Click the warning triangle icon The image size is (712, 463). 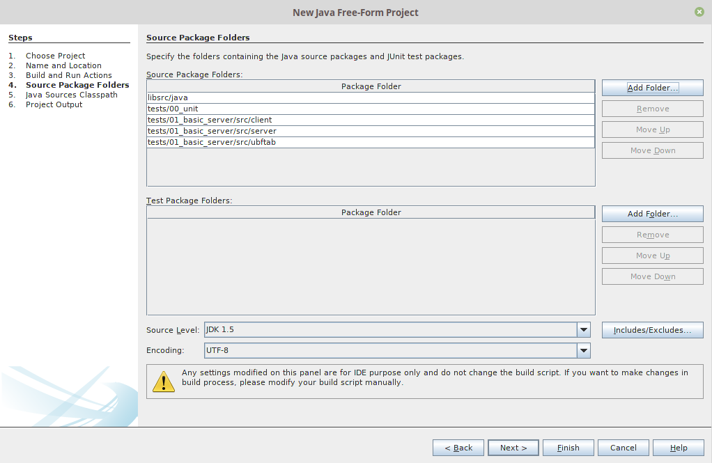point(164,381)
